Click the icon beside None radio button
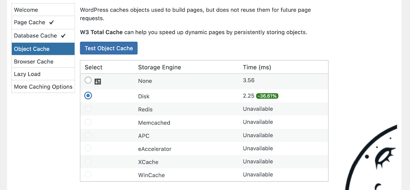The height and width of the screenshot is (190, 410). [x=98, y=82]
